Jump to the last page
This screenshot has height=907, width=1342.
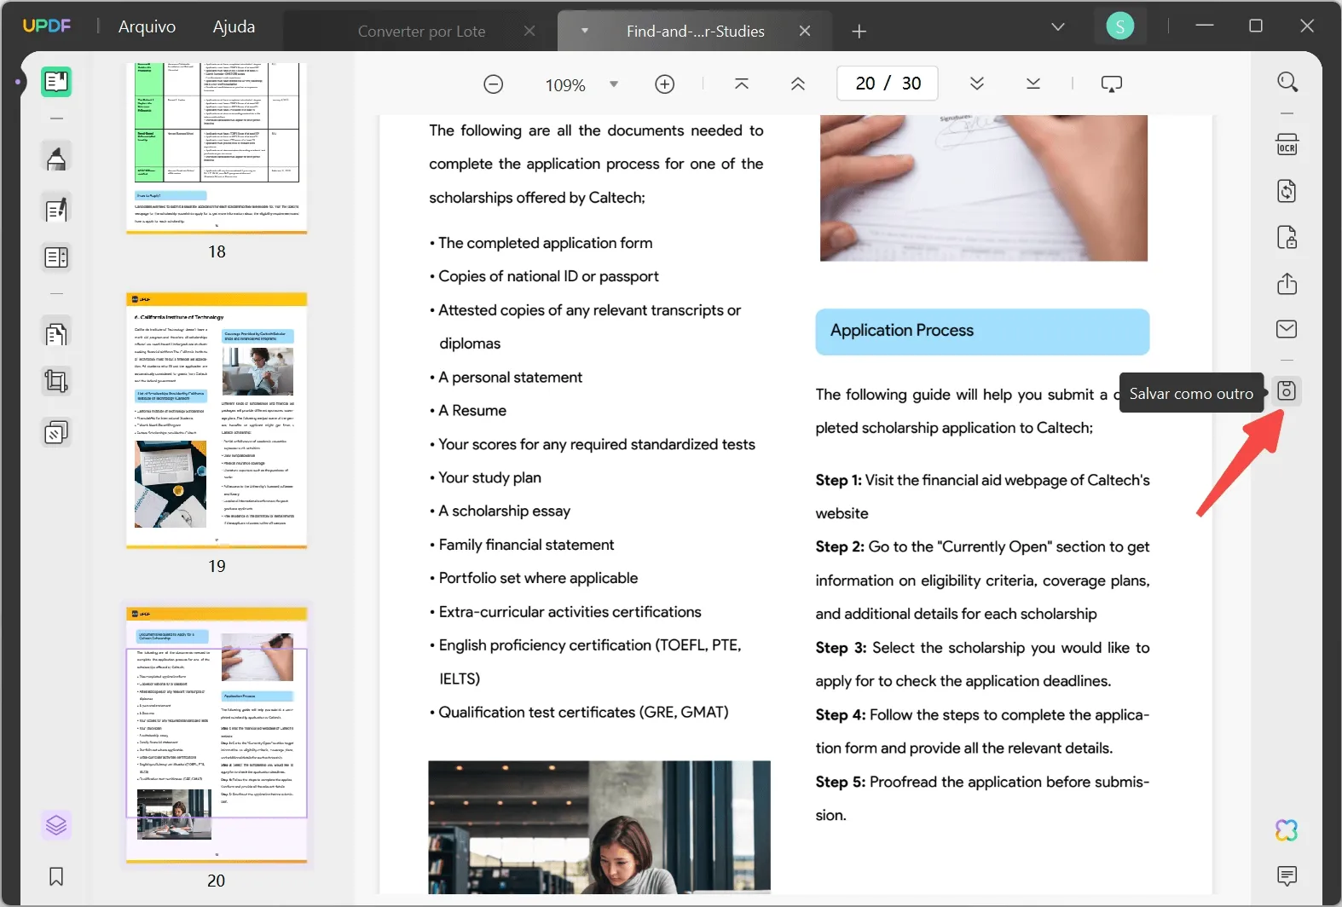pyautogui.click(x=1033, y=84)
